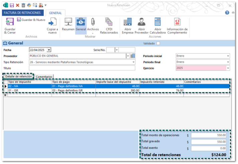Open the Ejercicio year dropdown
The width and height of the screenshot is (238, 164).
tap(228, 68)
